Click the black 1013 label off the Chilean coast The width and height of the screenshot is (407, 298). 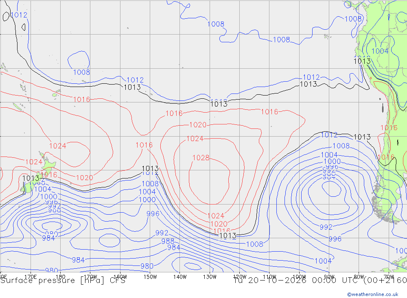click(x=362, y=137)
